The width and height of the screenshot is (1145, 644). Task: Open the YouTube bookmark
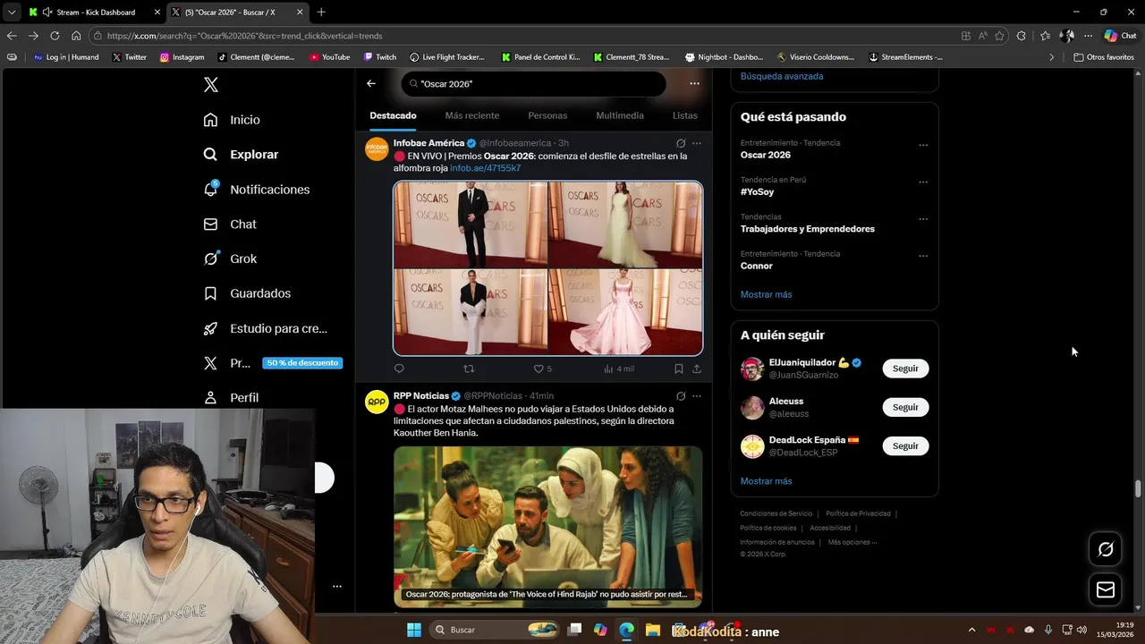(x=329, y=57)
